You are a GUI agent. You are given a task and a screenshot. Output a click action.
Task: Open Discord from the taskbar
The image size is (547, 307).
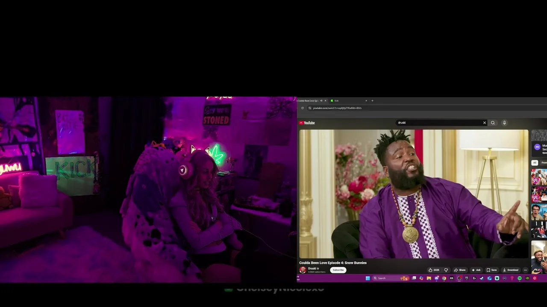(x=437, y=278)
